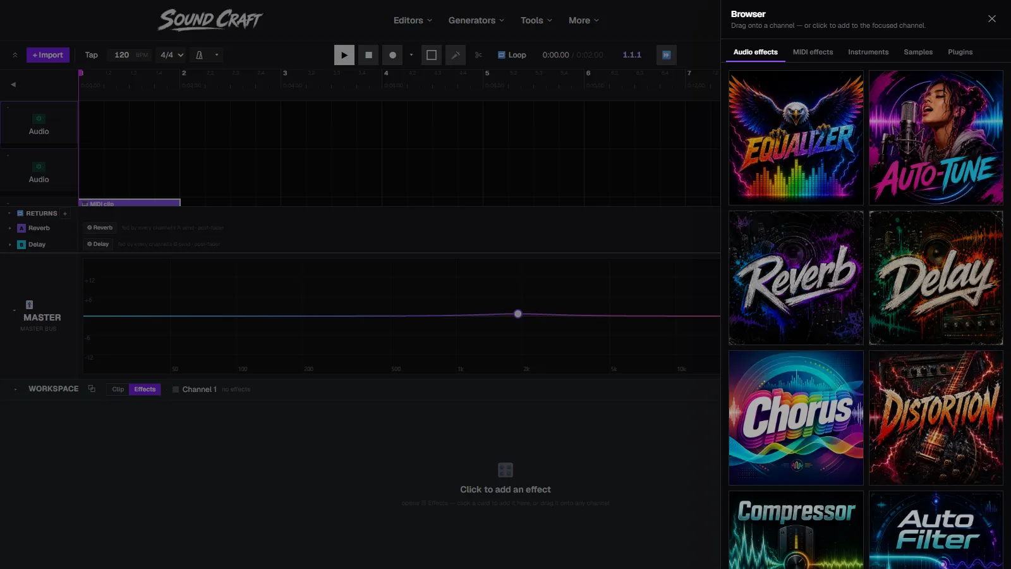Start playback with the Play button
This screenshot has height=569, width=1011.
pos(344,55)
